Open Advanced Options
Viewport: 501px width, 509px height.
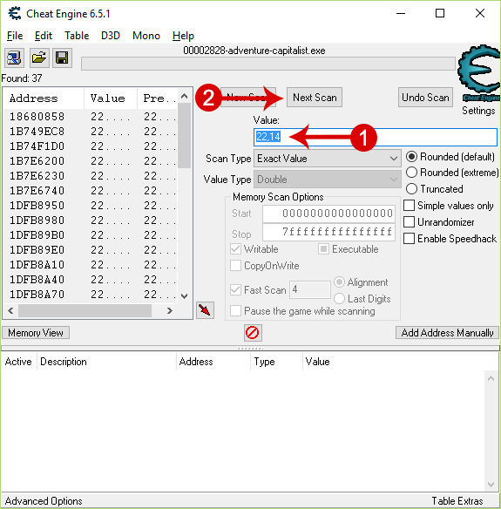tap(44, 501)
